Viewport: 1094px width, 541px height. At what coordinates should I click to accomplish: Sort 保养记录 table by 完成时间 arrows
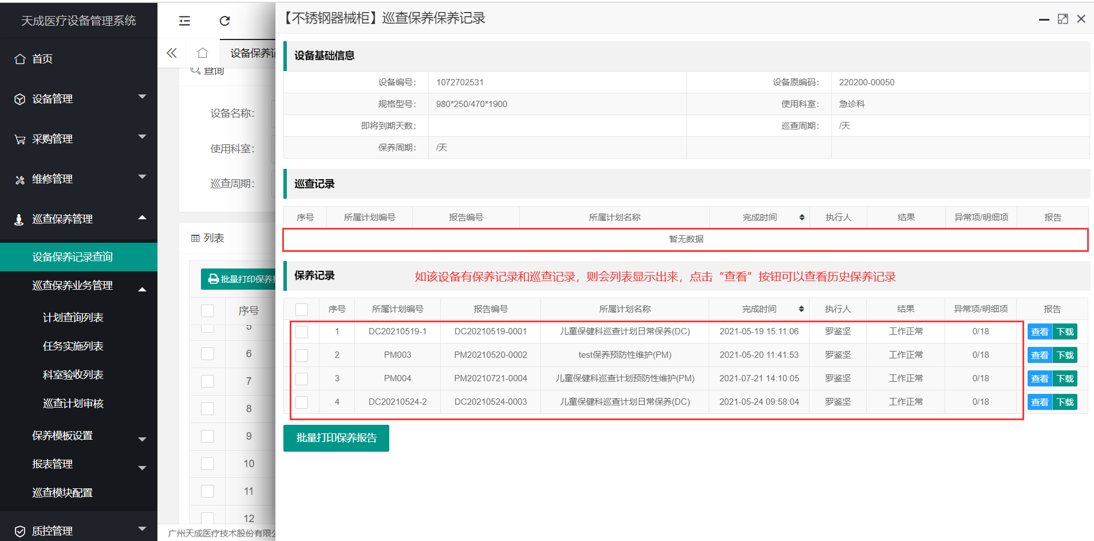(x=801, y=309)
